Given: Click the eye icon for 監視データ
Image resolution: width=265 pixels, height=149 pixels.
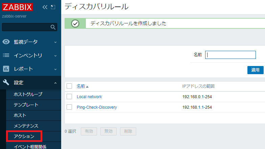Looking at the screenshot, I should tap(6, 42).
